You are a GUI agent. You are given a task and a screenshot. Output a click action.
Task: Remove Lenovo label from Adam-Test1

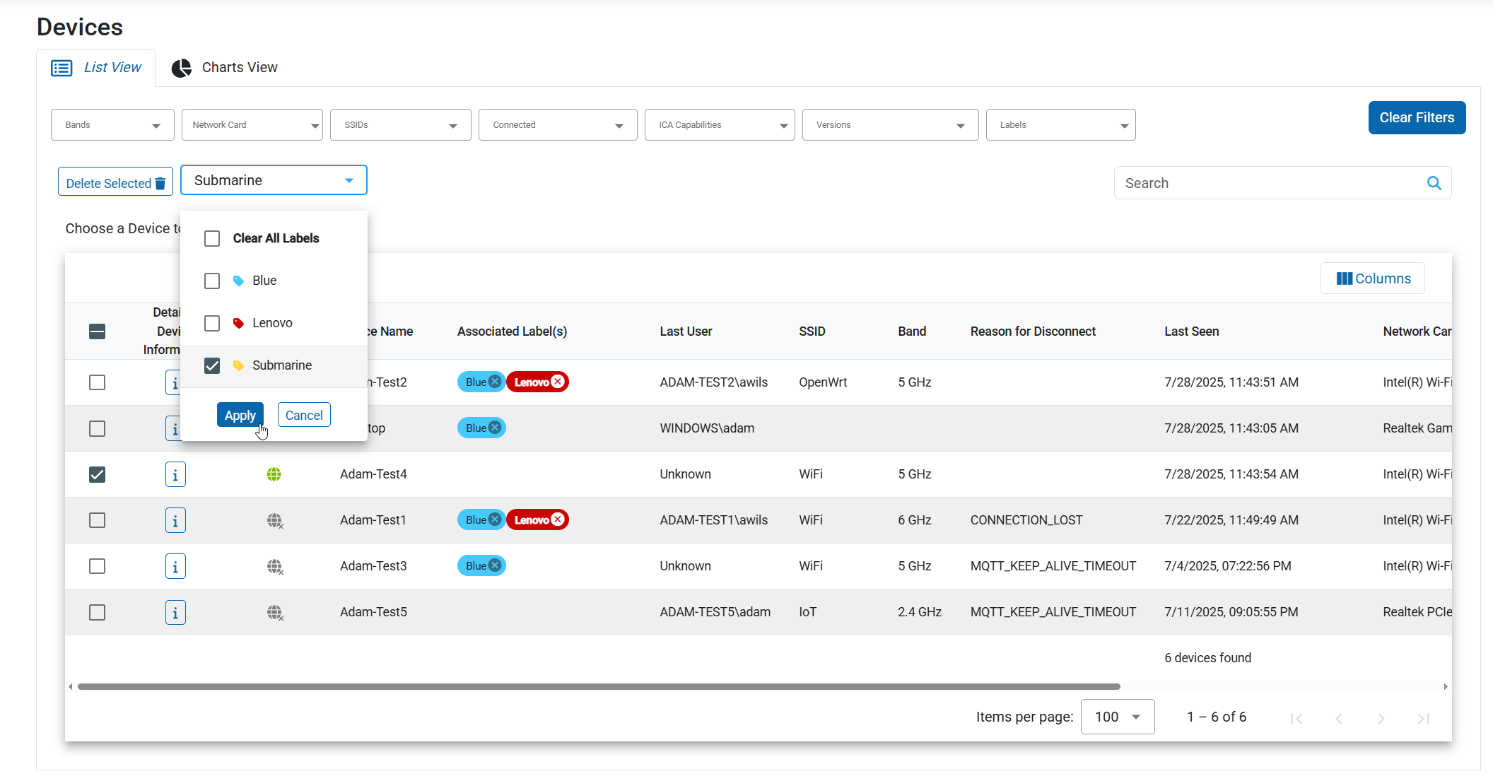click(558, 519)
